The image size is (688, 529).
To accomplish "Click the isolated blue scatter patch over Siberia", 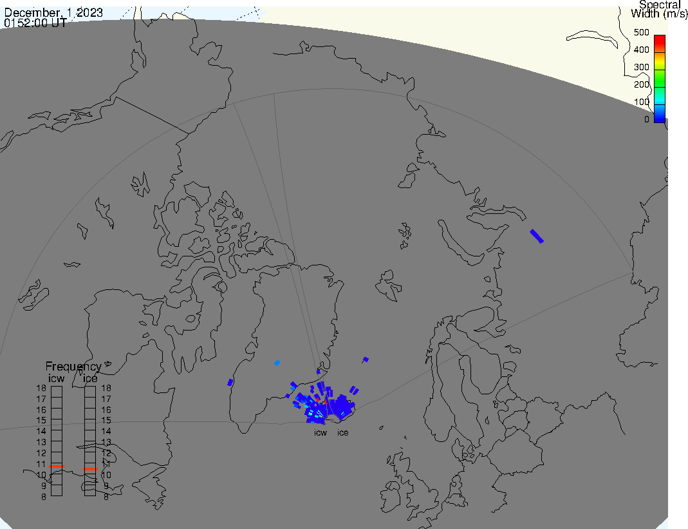I will click(537, 236).
